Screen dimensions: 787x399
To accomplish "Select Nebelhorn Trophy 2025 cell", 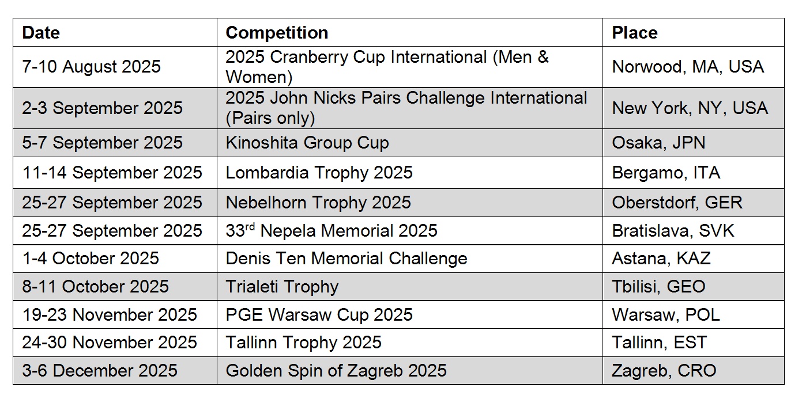I will pyautogui.click(x=318, y=203).
